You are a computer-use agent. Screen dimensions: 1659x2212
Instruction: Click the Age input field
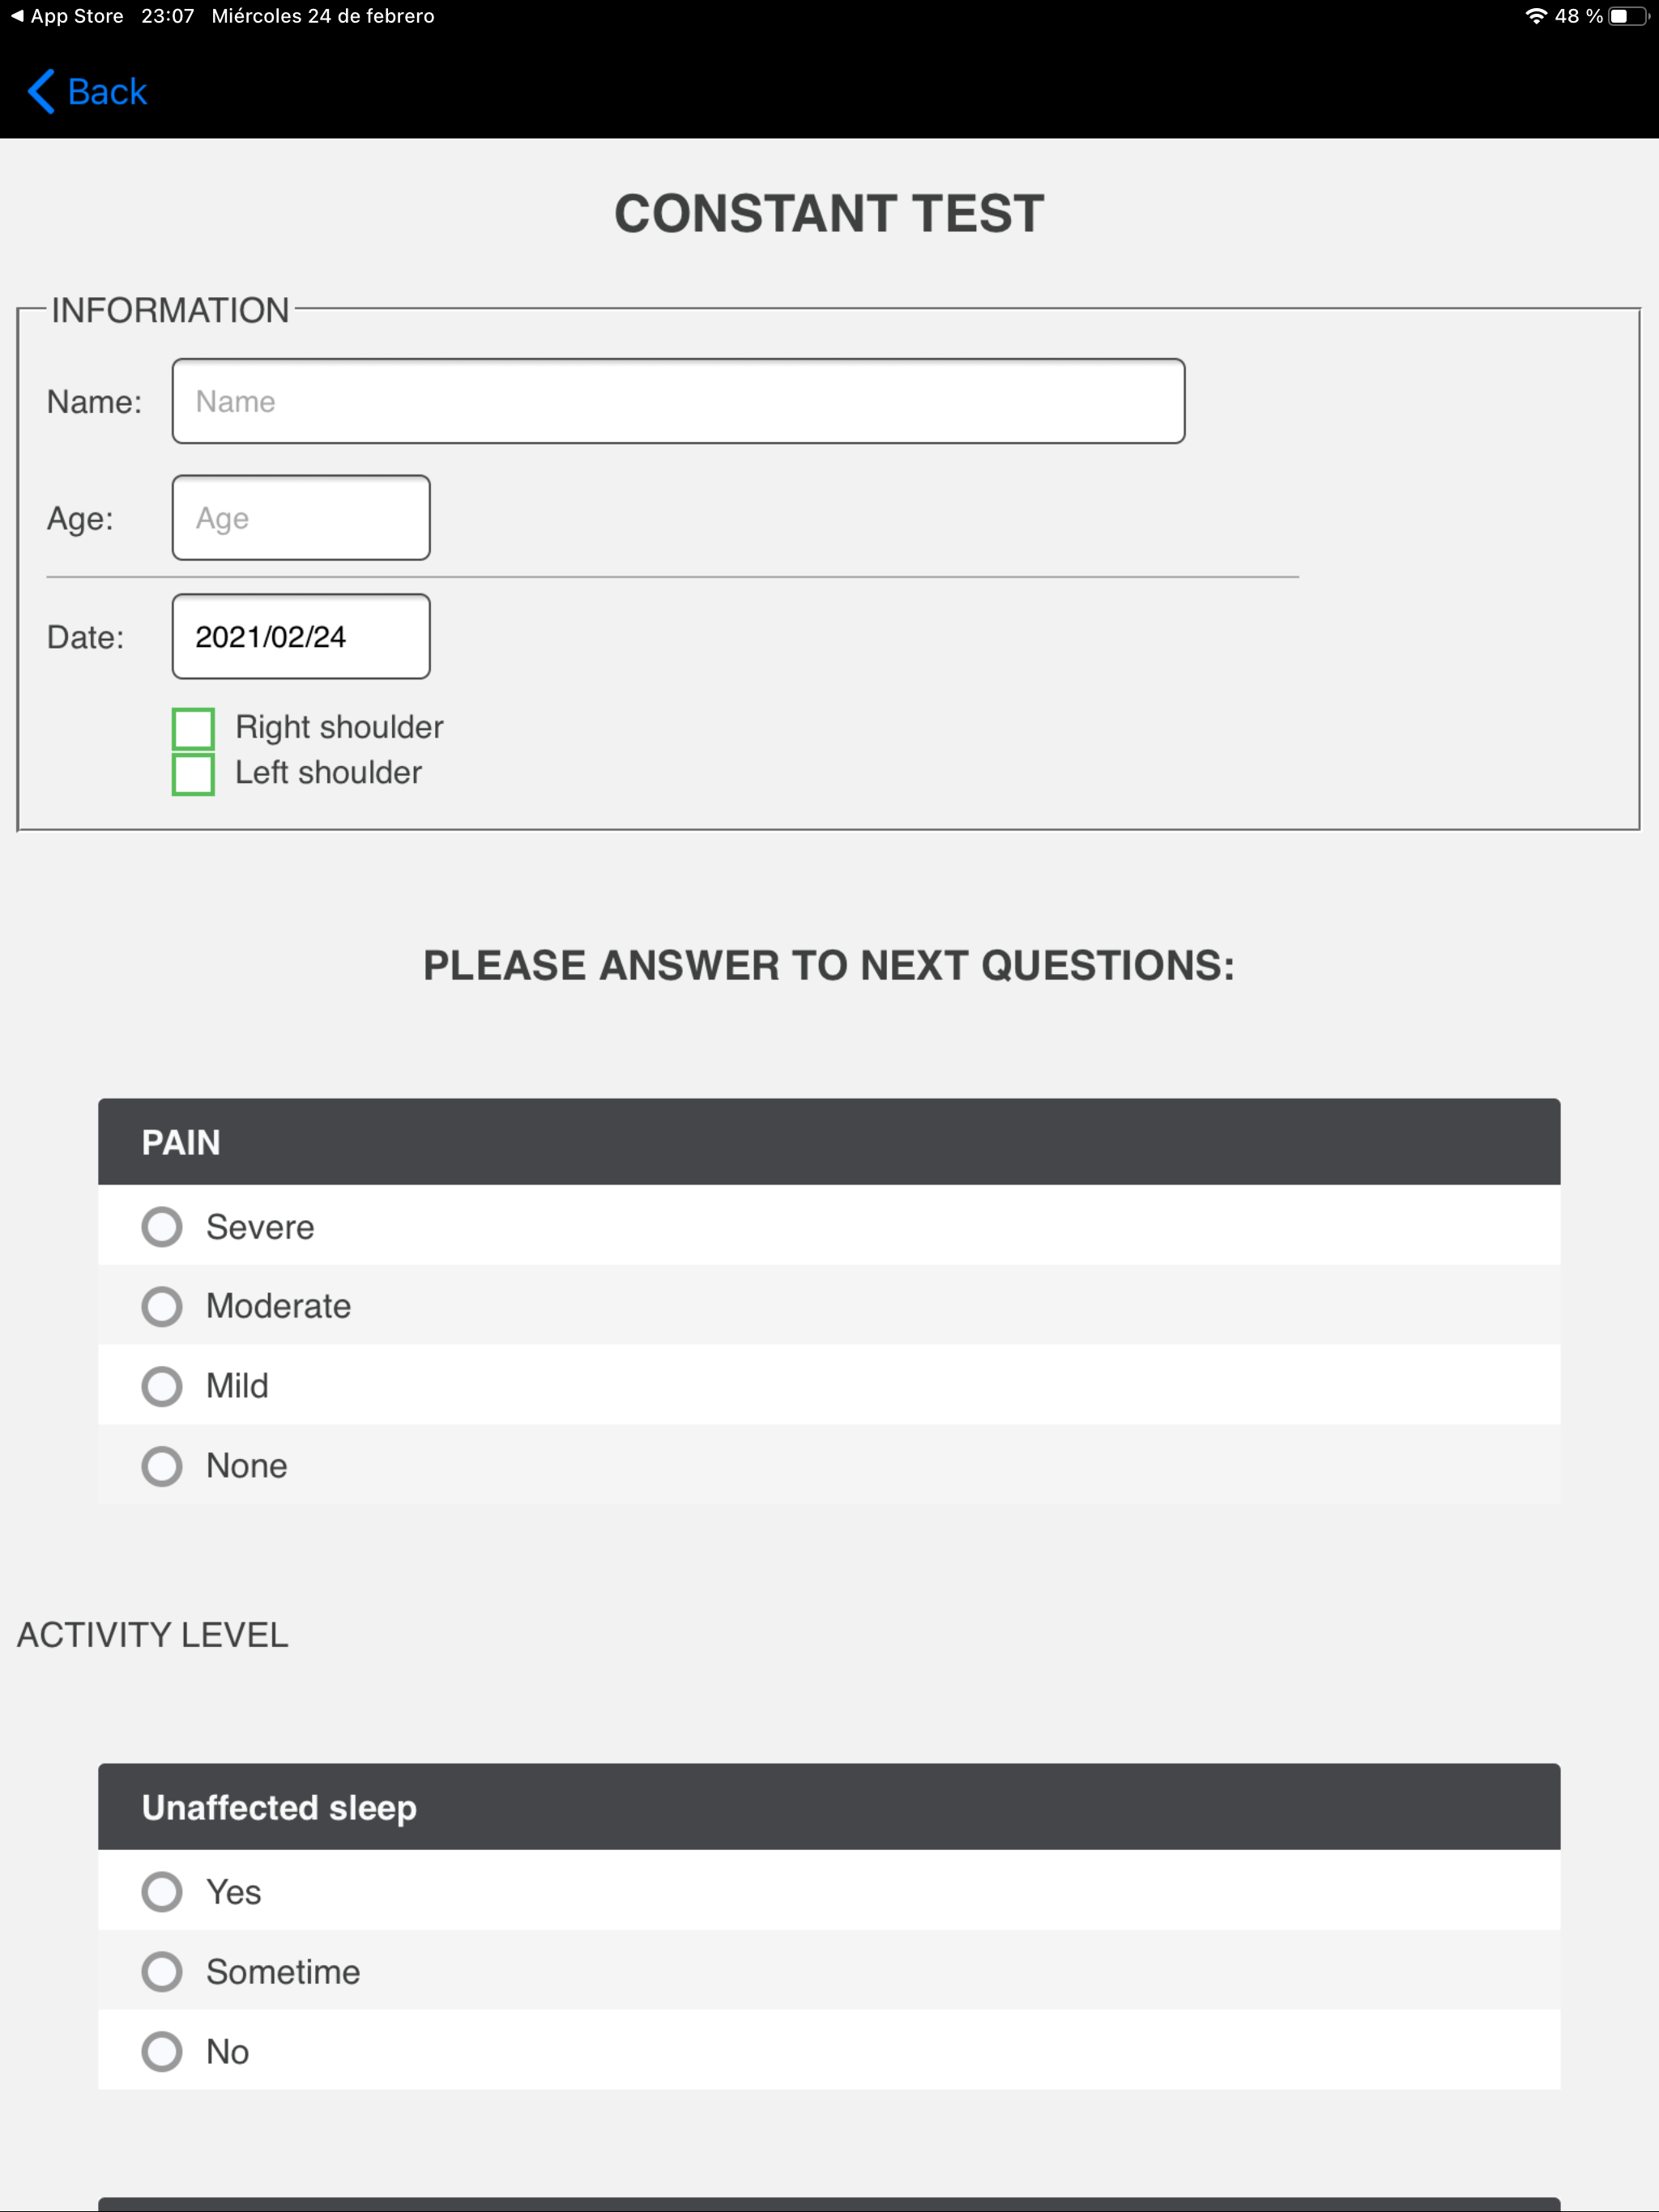pyautogui.click(x=301, y=518)
